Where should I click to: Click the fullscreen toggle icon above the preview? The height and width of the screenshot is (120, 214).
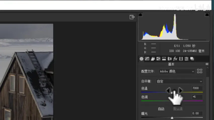pyautogui.click(x=132, y=17)
